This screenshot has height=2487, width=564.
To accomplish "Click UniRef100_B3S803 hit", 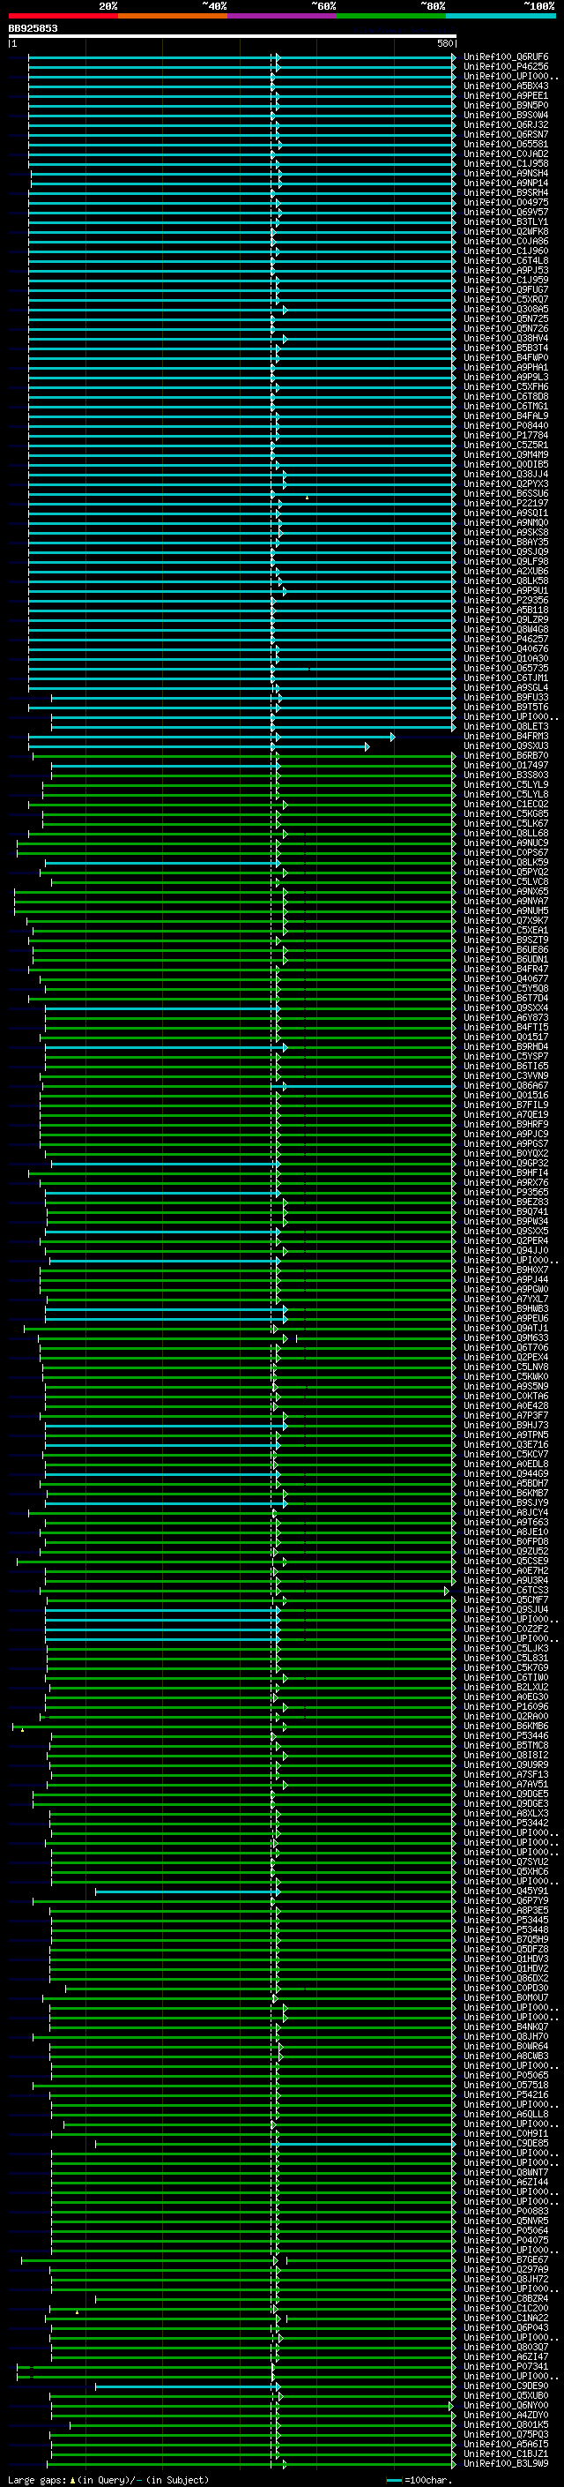I will [505, 775].
